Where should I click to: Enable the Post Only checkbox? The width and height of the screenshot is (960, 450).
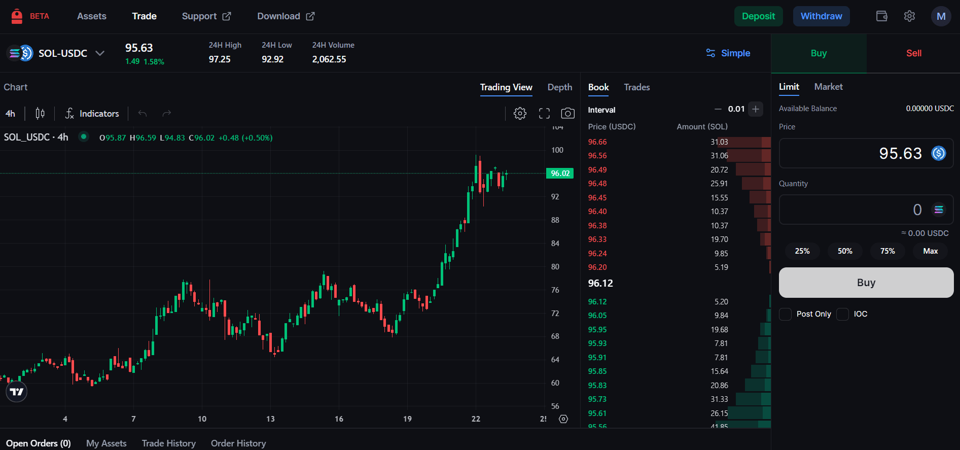[x=785, y=314]
